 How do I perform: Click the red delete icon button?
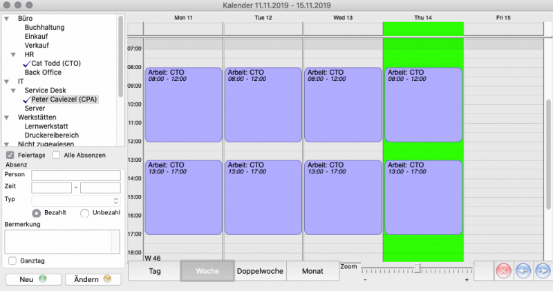[504, 271]
